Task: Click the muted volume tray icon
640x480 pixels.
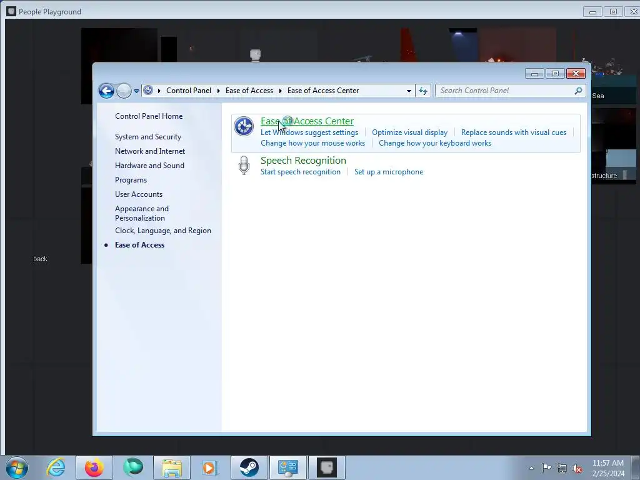Action: (x=577, y=468)
